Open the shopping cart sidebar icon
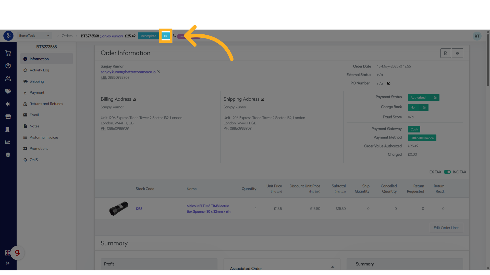 [8, 53]
